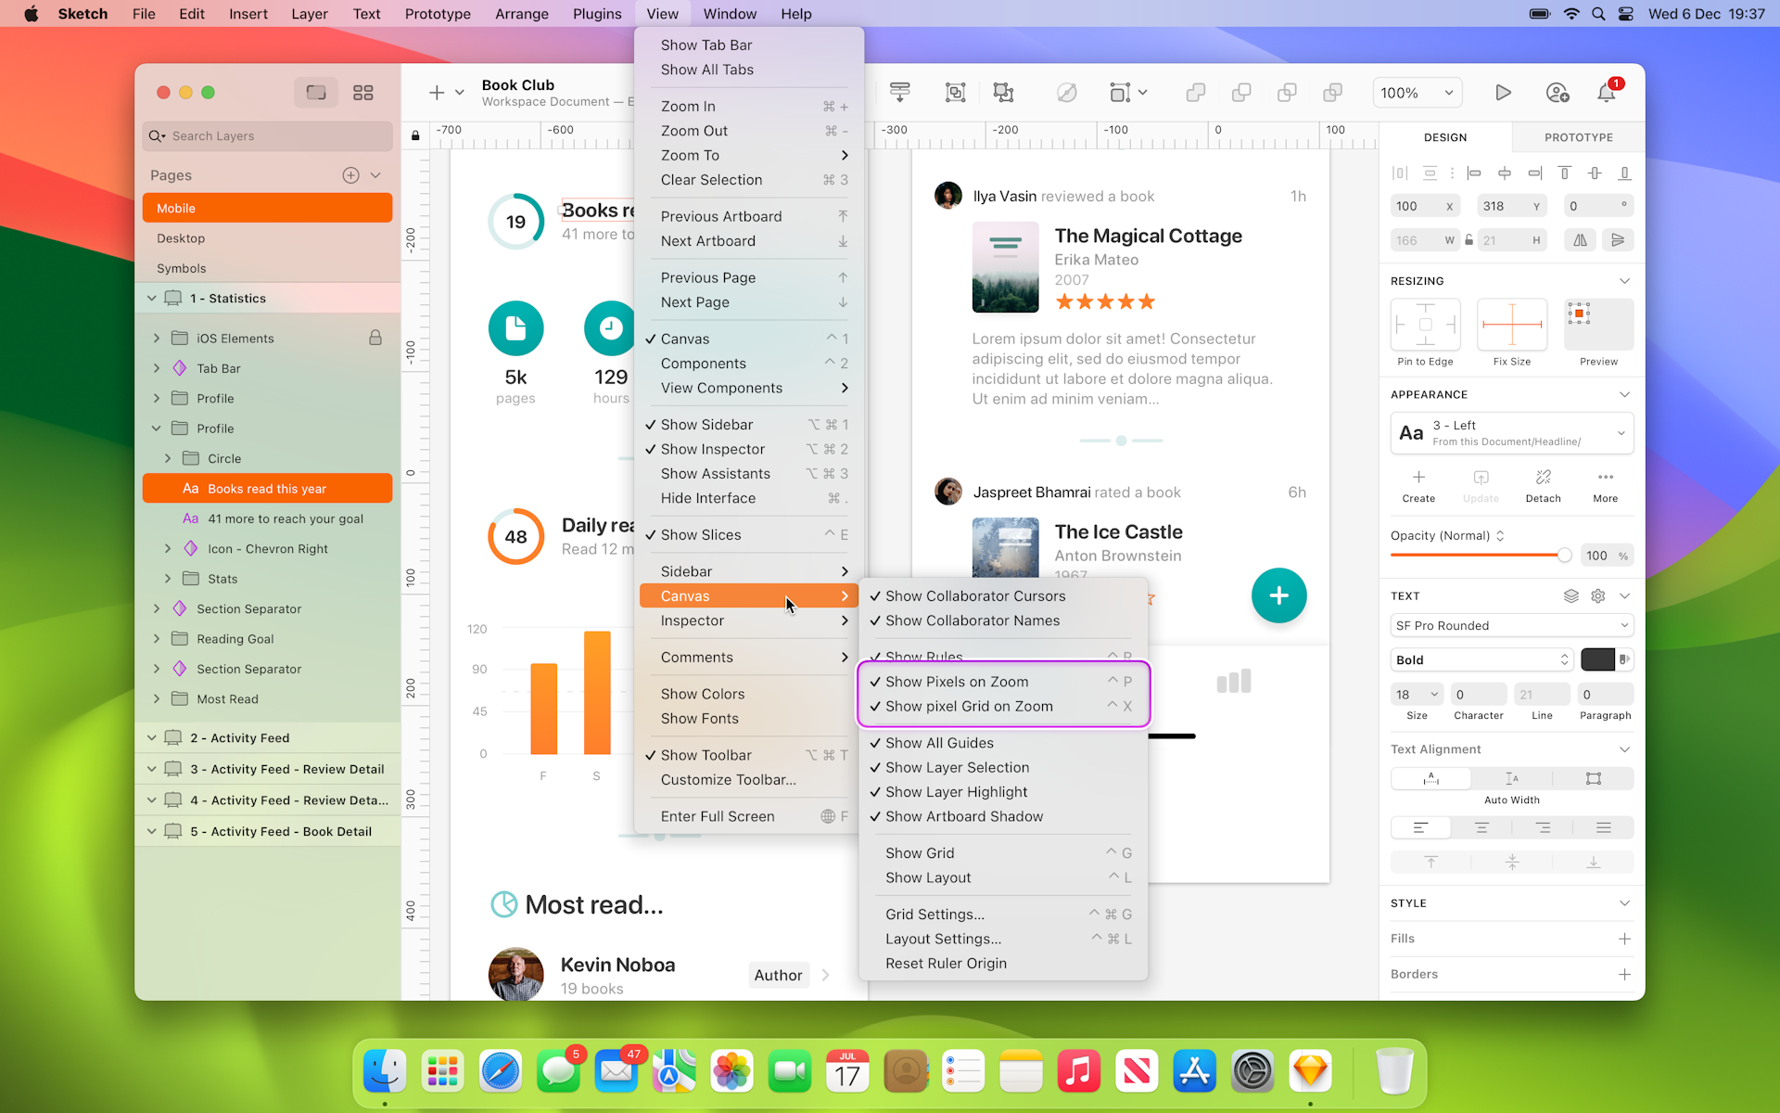1780x1113 pixels.
Task: Click the text layers stack icon
Action: (1571, 596)
